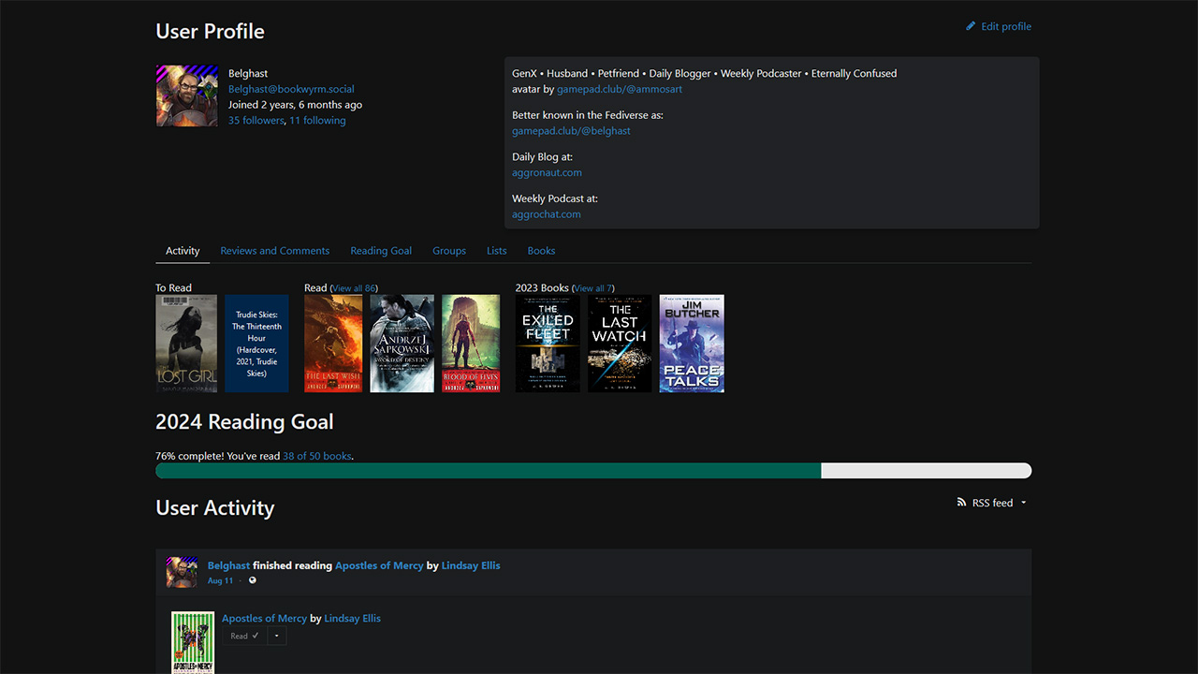Viewport: 1198px width, 674px height.
Task: Open Apostles of Mercy title beside book cover
Action: 264,618
